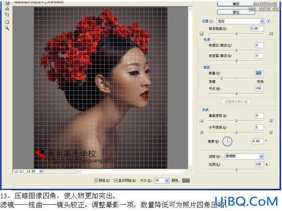Image resolution: width=282 pixels, height=211 pixels.
Task: Click the 修复红/青边 value field
Action: pyautogui.click(x=259, y=45)
